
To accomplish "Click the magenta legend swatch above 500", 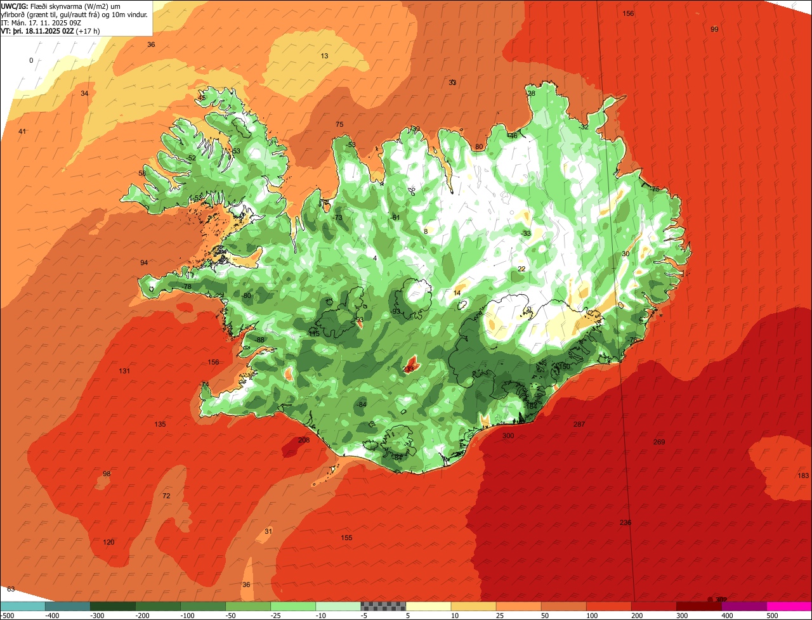I will tap(789, 606).
